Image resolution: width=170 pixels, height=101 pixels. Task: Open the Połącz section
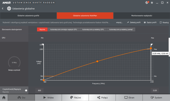point(102,97)
